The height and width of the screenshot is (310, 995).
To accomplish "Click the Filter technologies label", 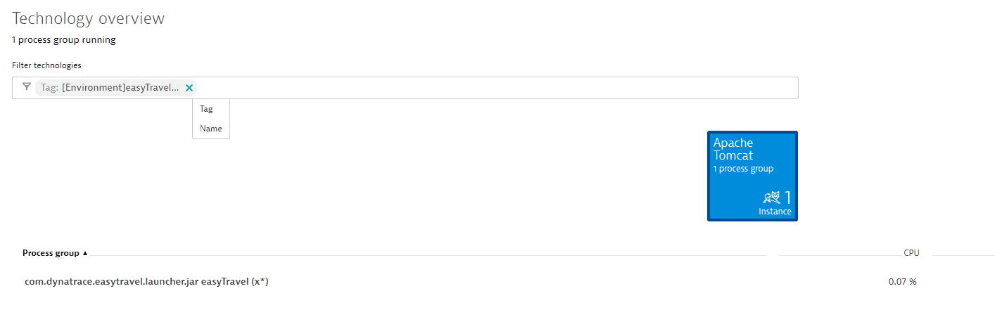I will pos(46,65).
